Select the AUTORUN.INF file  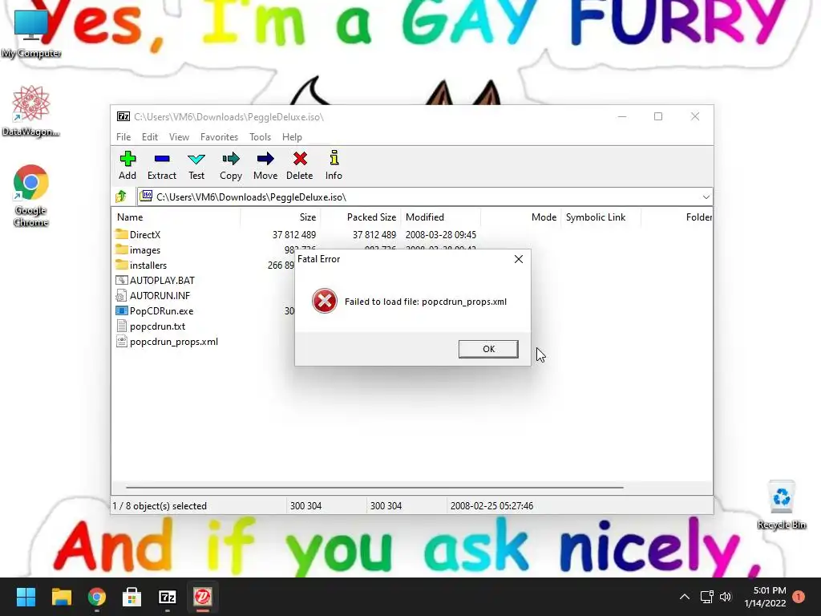[153, 295]
